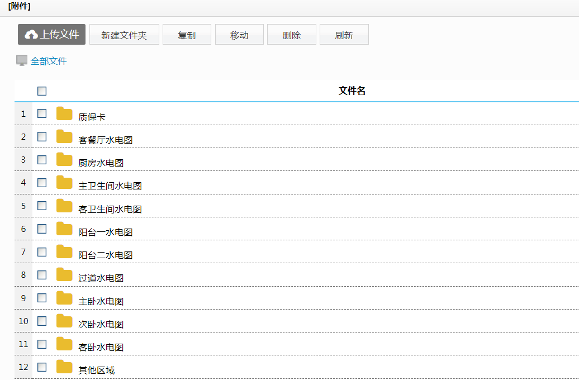This screenshot has height=380, width=579.
Task: Open the 全部文件 breadcrumb link
Action: click(x=49, y=61)
